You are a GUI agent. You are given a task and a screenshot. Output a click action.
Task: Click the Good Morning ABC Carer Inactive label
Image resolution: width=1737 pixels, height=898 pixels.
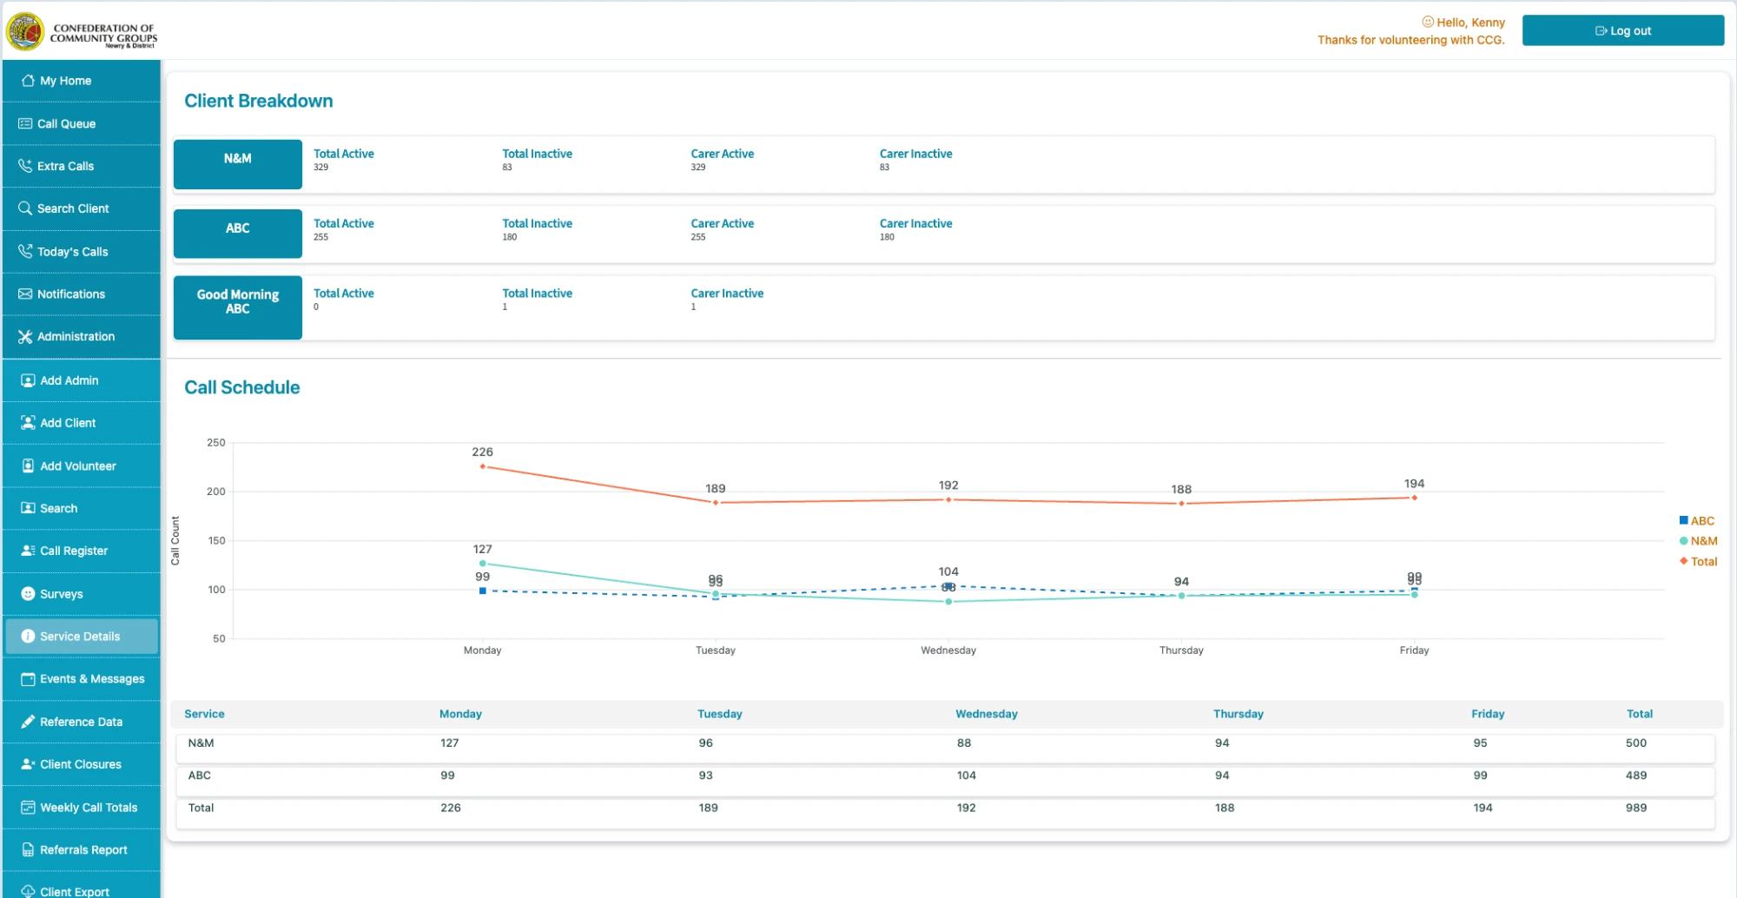(x=727, y=294)
